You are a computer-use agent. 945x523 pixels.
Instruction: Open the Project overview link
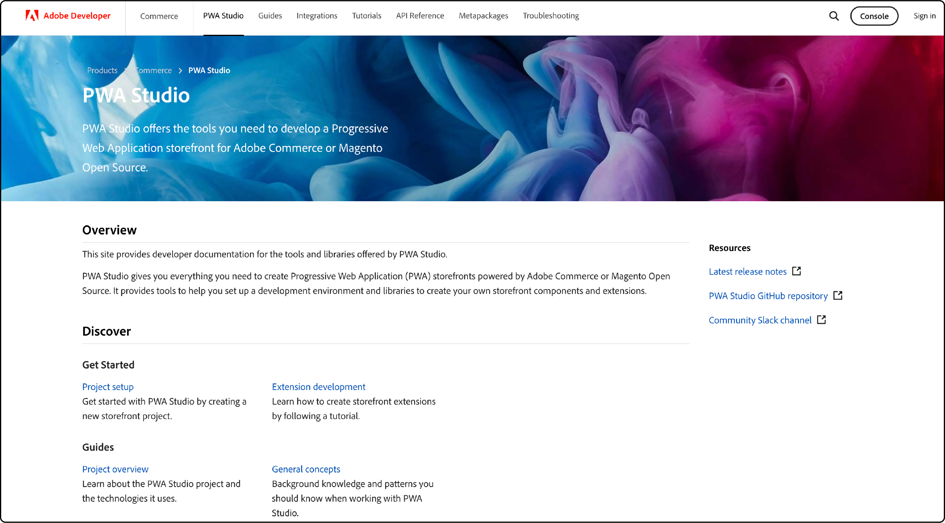click(115, 469)
